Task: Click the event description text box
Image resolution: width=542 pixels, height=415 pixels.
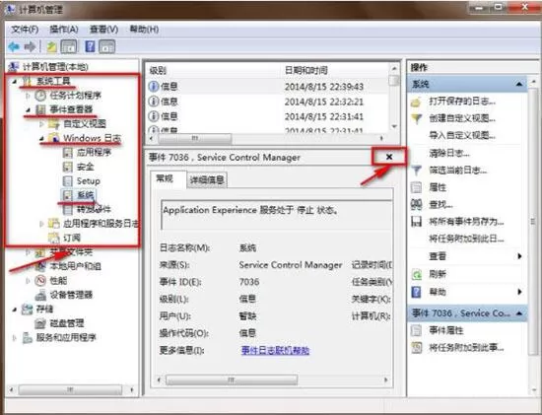Action: [x=277, y=215]
